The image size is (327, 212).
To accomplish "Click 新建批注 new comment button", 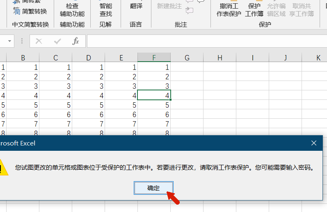I will pyautogui.click(x=169, y=6).
